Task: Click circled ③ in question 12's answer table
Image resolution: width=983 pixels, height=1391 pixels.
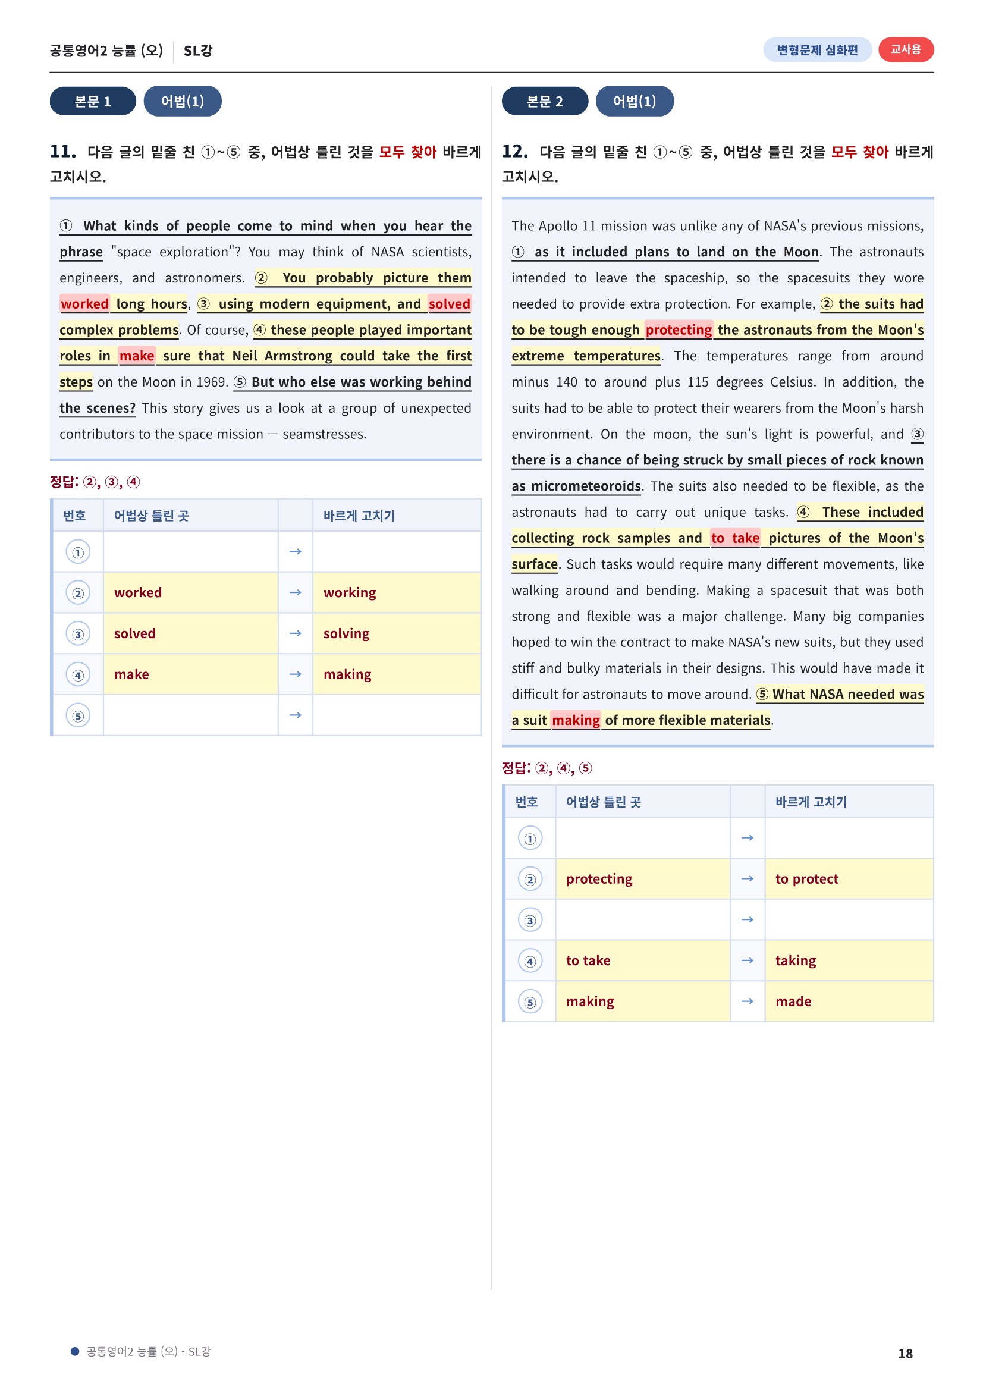Action: [x=530, y=920]
